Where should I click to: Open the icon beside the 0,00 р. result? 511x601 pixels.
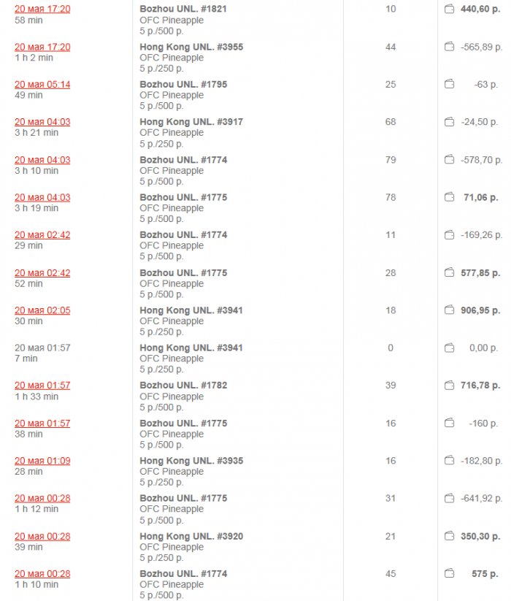point(449,348)
